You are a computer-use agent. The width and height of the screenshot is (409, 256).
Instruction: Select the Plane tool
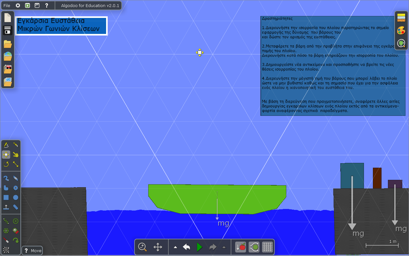6,207
